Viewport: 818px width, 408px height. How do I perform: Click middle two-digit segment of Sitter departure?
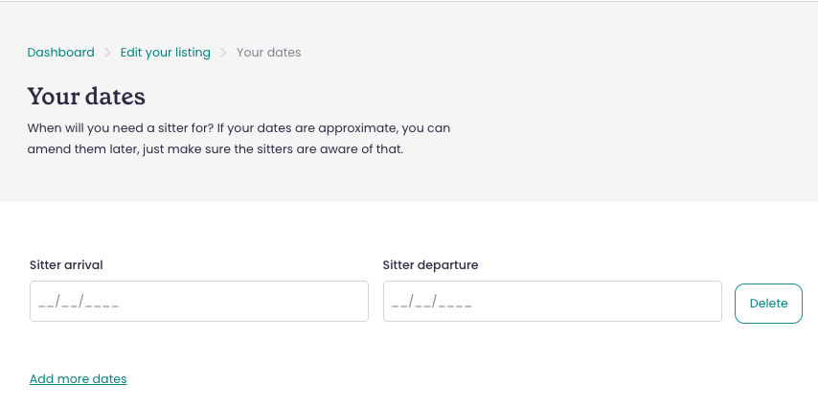pyautogui.click(x=422, y=303)
